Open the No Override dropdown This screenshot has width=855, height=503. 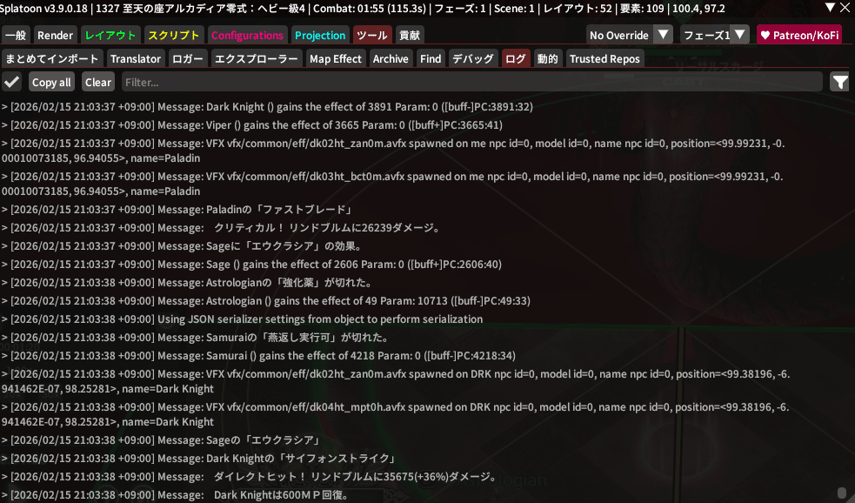point(630,35)
